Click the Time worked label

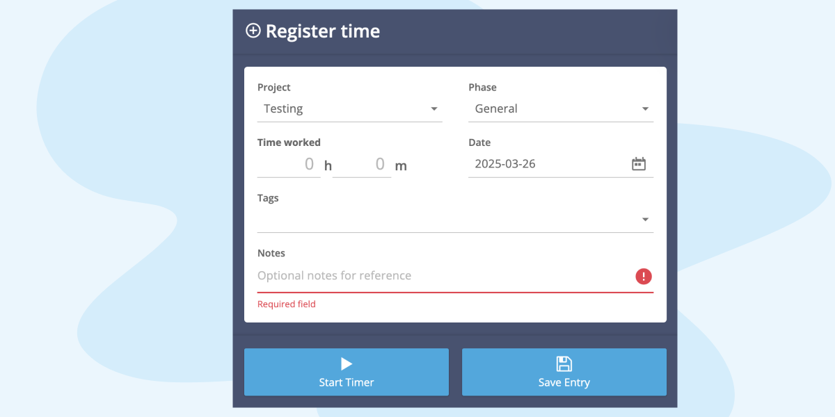pos(289,142)
